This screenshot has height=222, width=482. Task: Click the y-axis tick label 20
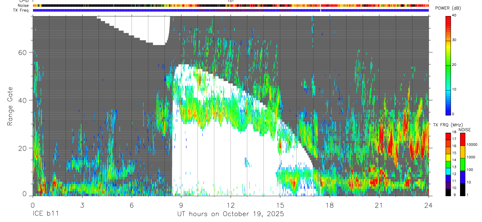click(x=23, y=148)
